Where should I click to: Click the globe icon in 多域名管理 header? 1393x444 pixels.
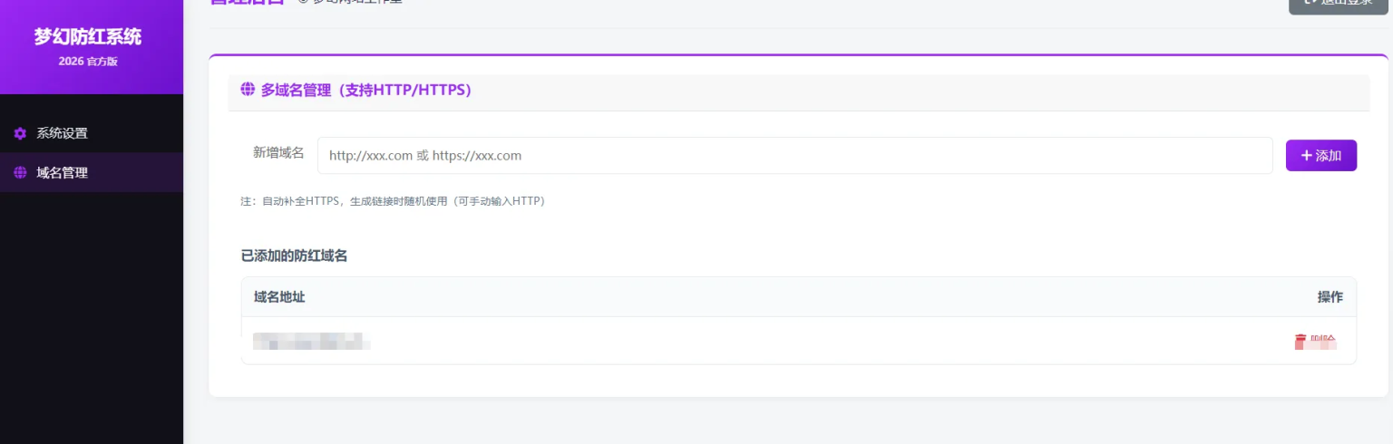247,90
